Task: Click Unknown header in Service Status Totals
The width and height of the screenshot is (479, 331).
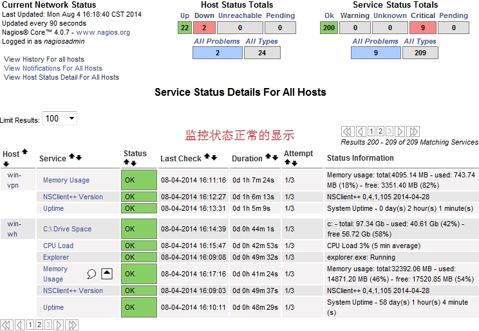Action: tap(390, 15)
